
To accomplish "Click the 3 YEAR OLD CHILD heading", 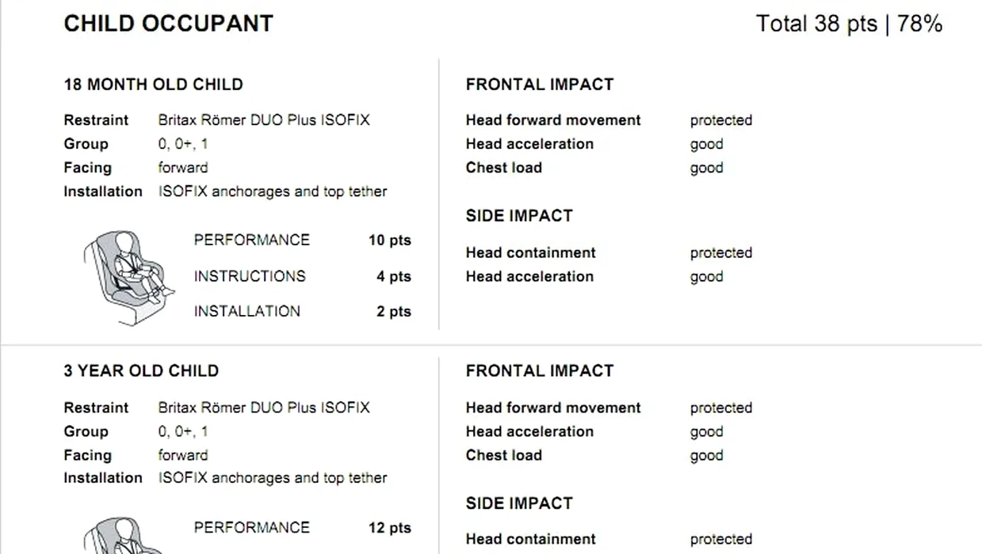I will pos(141,371).
